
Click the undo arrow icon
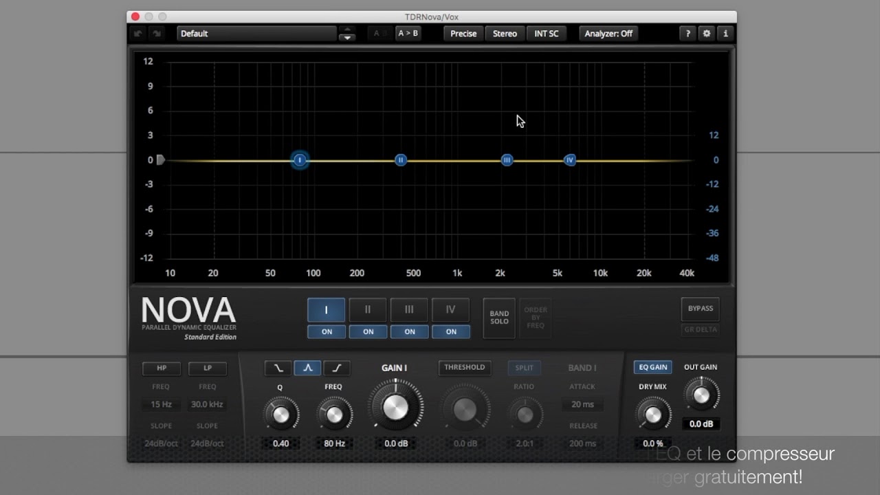pos(138,33)
